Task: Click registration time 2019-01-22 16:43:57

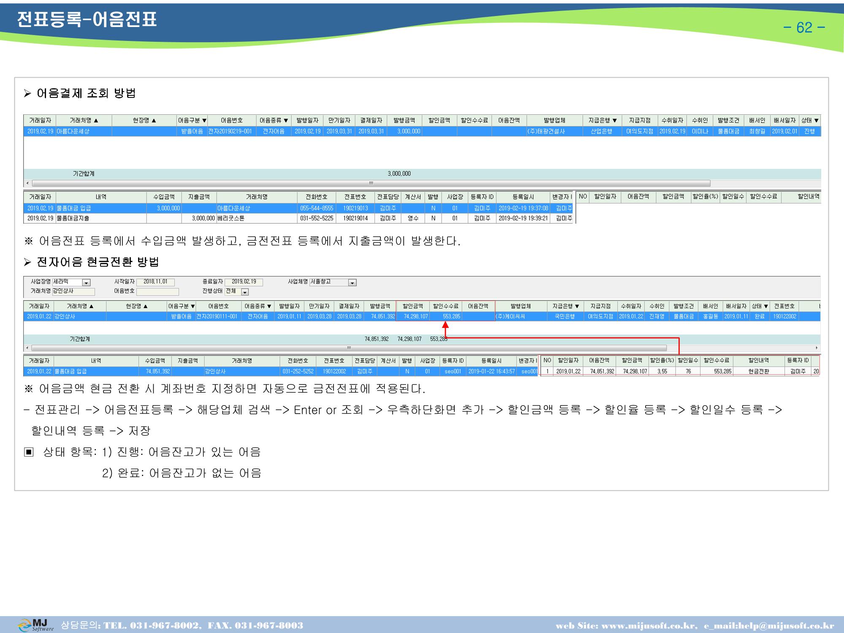Action: click(491, 371)
